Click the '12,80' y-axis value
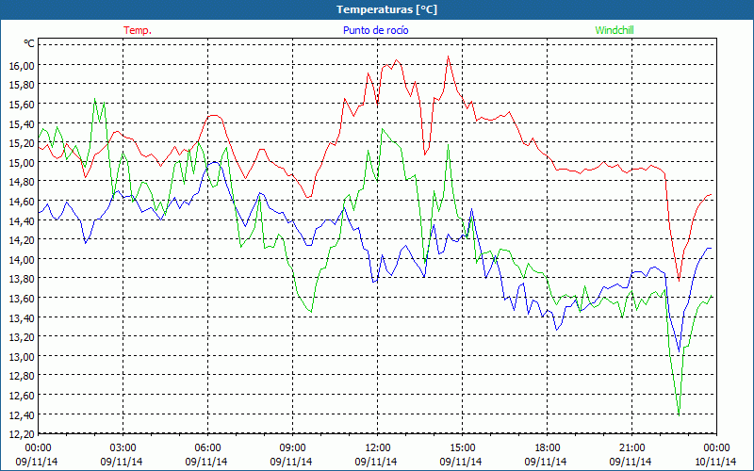Viewport: 754px width, 471px height. (x=22, y=376)
